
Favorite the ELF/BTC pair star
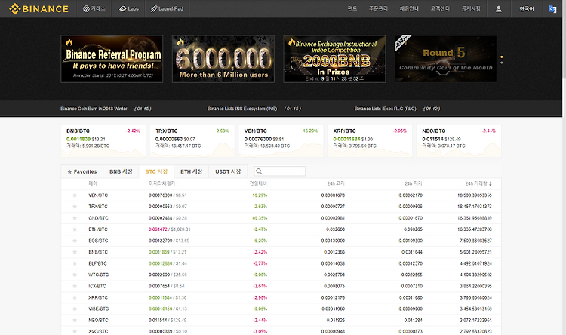[x=75, y=263]
